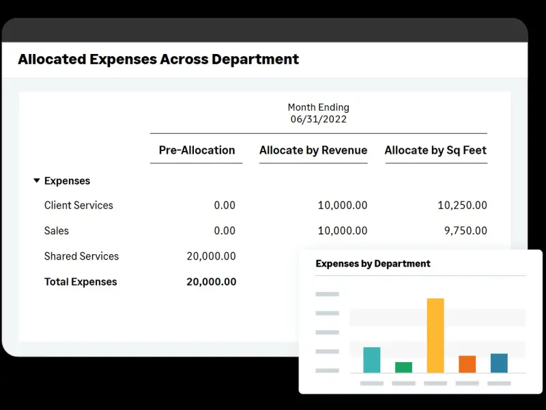Click Client Services Allocate by Revenue value 10,000.00
The width and height of the screenshot is (546, 410).
[x=342, y=205]
